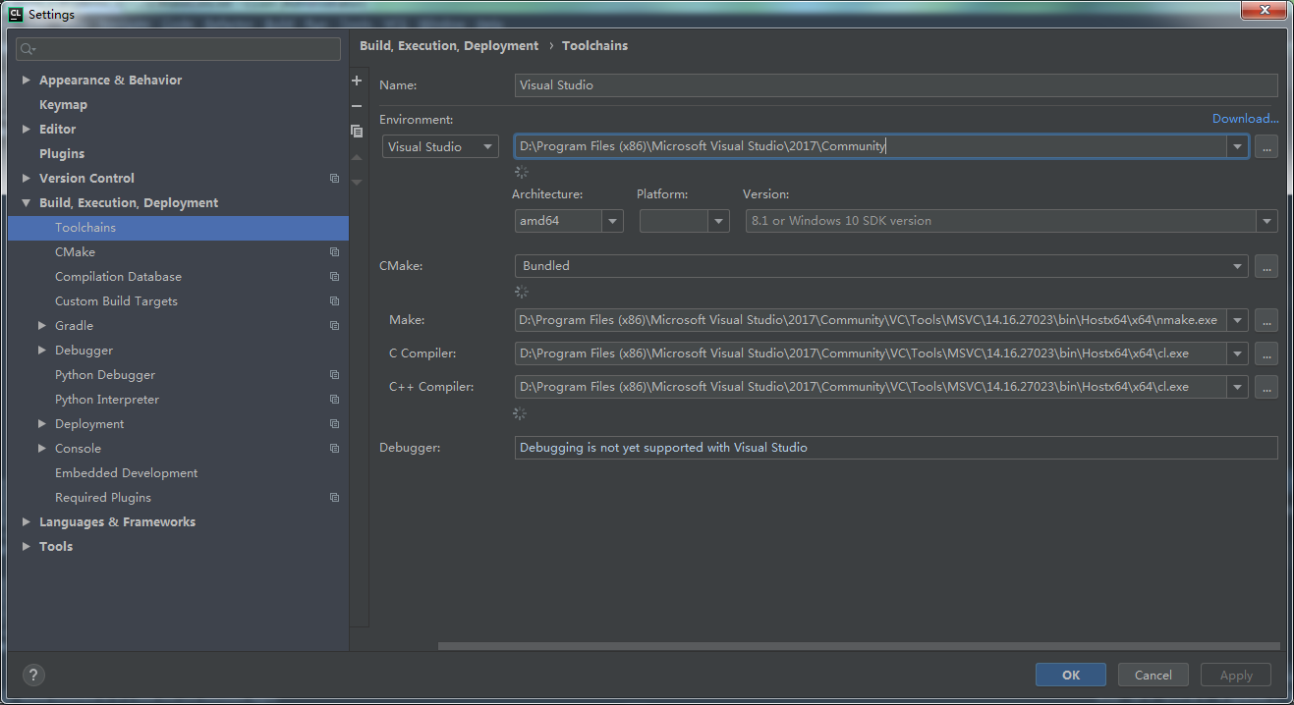The height and width of the screenshot is (705, 1294).
Task: Browse for the environment path using ellipsis button
Action: [x=1266, y=146]
